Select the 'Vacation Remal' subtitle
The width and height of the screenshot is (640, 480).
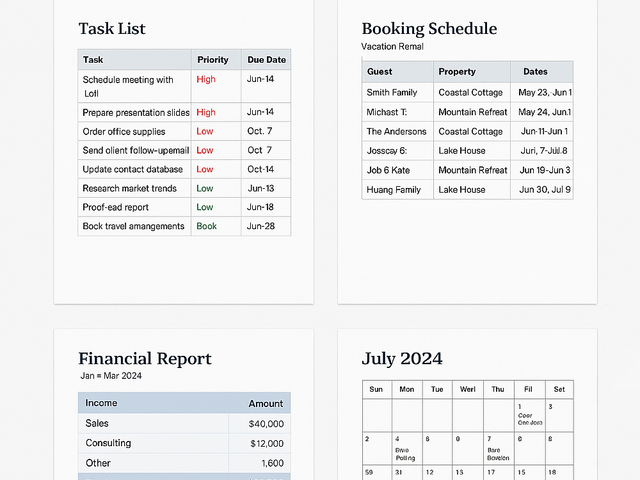coord(392,47)
